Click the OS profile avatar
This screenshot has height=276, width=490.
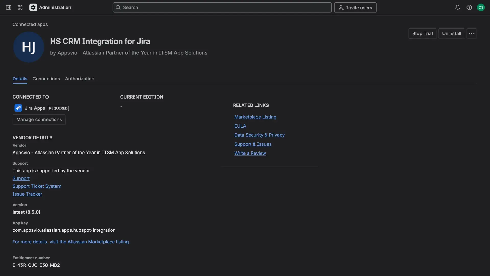tap(481, 7)
